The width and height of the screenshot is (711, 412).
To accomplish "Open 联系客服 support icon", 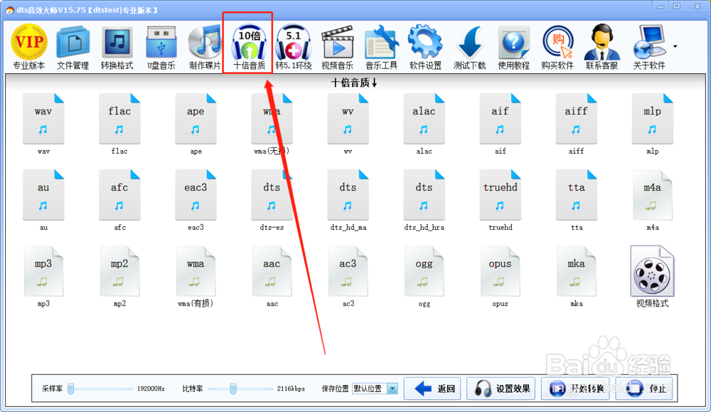I will (602, 47).
